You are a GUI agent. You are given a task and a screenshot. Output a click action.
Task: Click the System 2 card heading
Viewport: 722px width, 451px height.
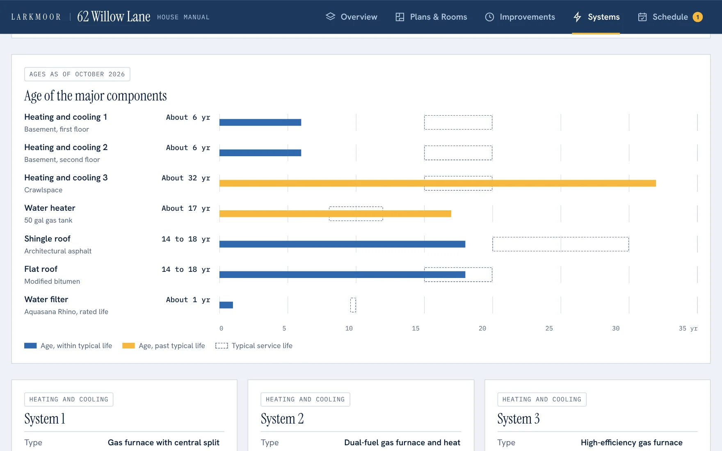point(282,419)
